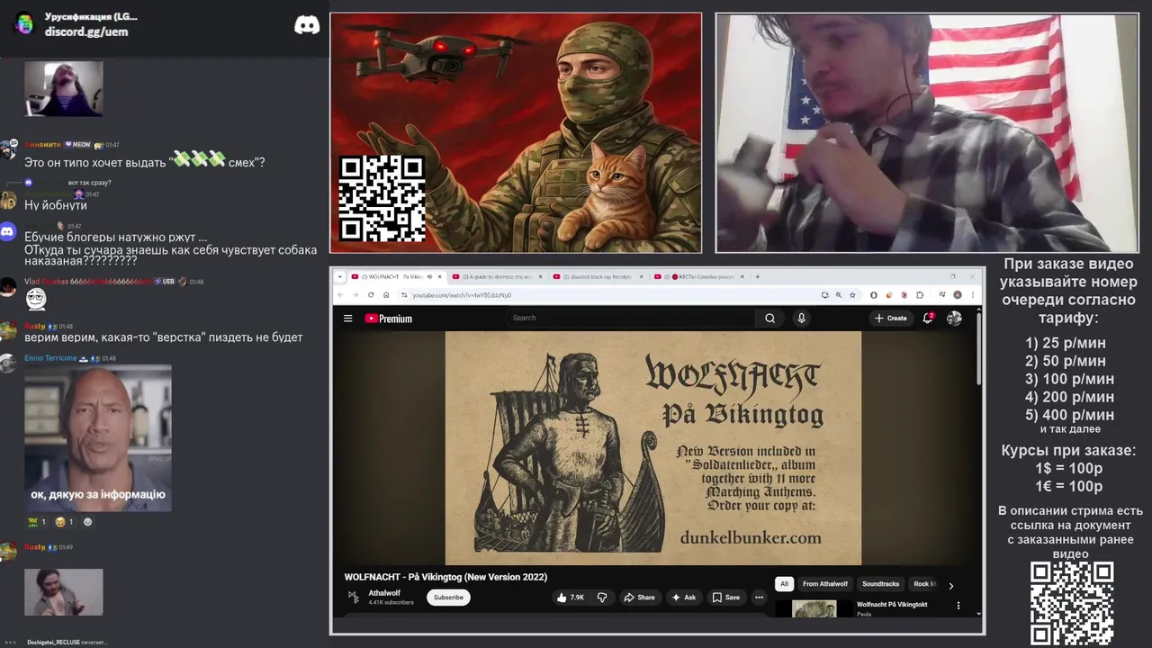Mute audio on WOLFNACHT tab speaker icon

[429, 276]
